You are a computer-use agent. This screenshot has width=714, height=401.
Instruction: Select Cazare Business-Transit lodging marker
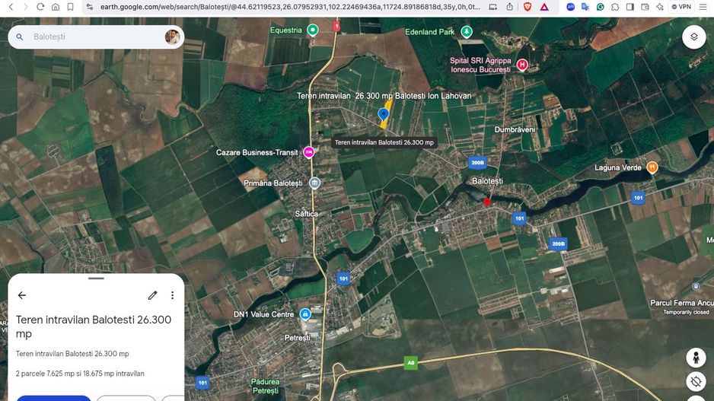point(309,152)
